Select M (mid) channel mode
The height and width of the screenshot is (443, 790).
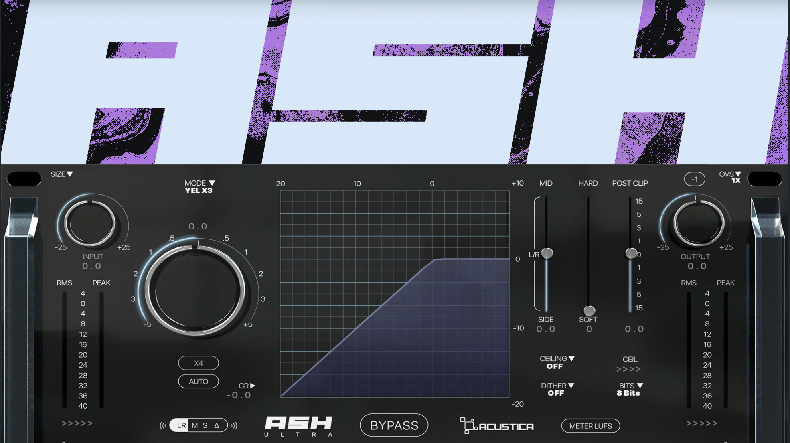click(195, 425)
